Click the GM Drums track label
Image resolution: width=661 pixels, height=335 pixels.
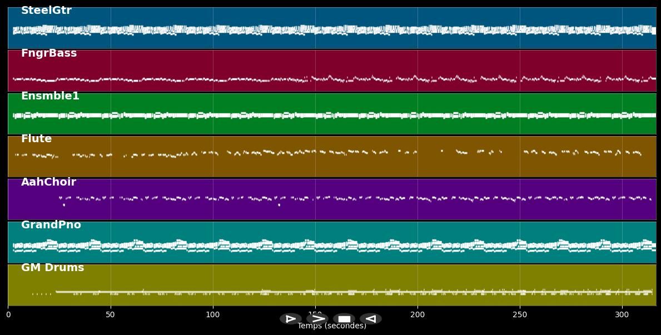point(52,268)
